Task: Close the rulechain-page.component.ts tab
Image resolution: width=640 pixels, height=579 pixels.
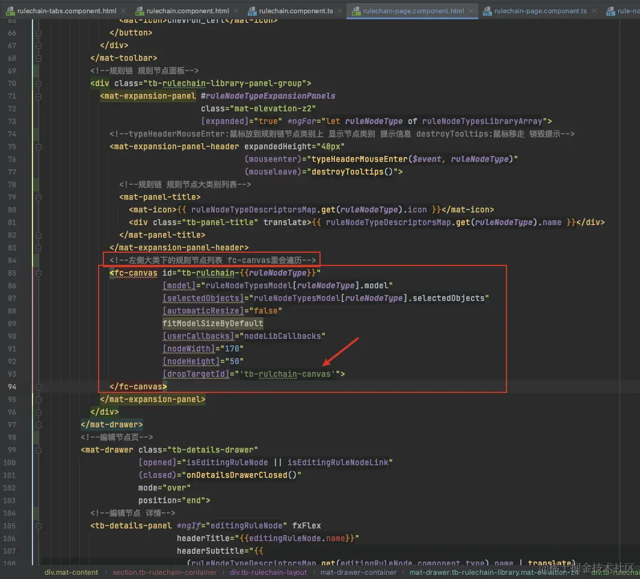Action: click(594, 11)
